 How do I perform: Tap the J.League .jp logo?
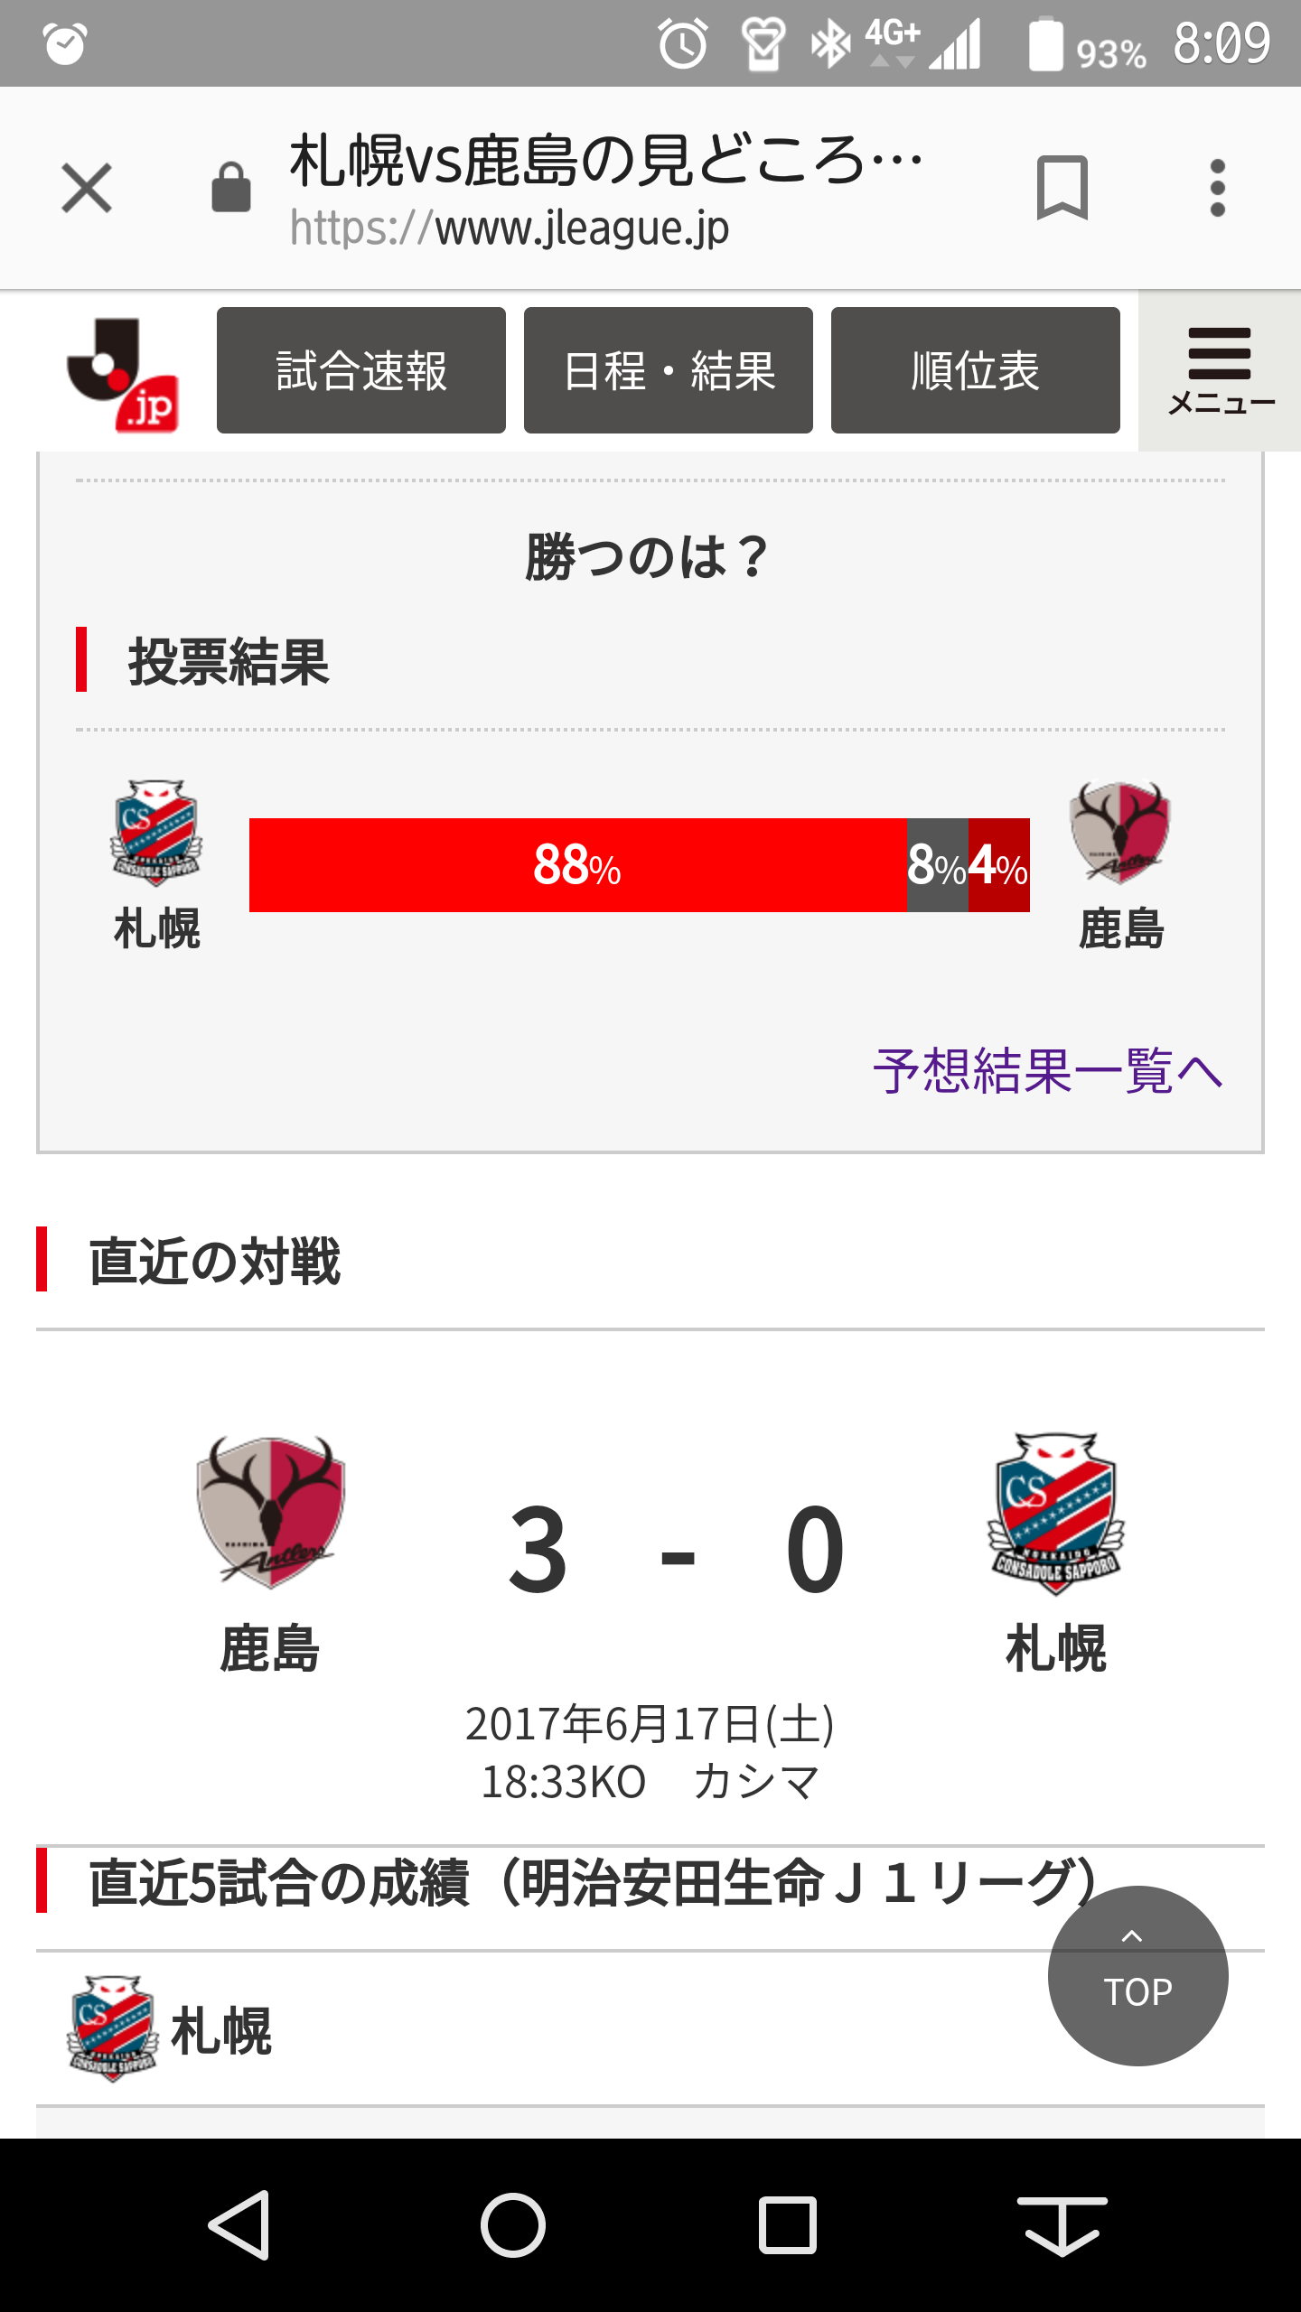pos(122,375)
